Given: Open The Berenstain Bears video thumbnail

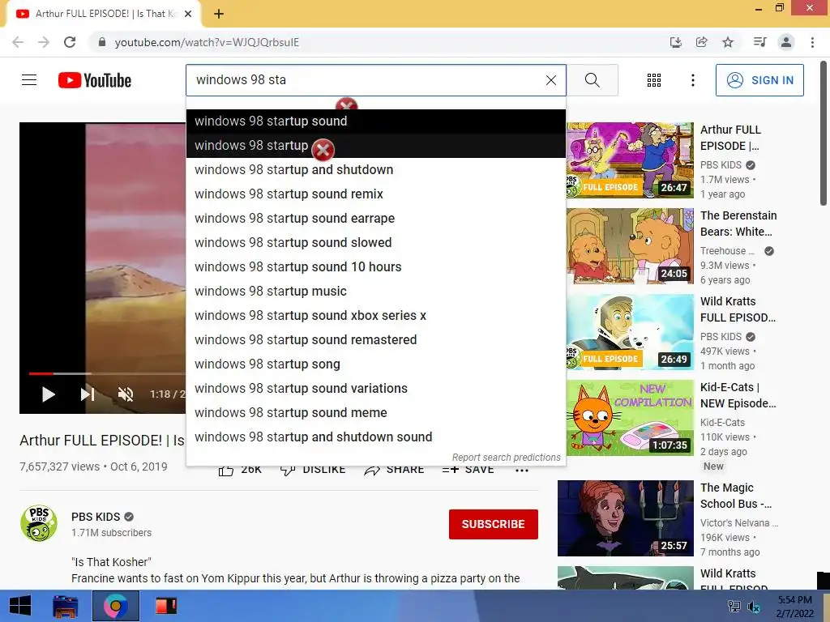Looking at the screenshot, I should 630,246.
